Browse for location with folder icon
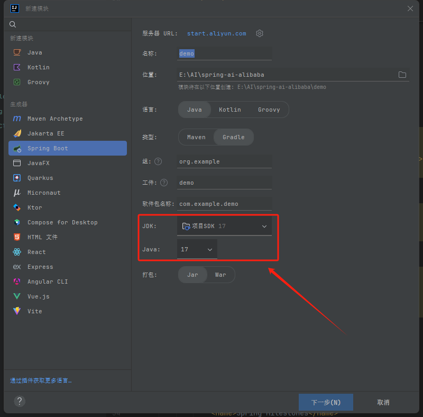The image size is (423, 417). pos(402,75)
